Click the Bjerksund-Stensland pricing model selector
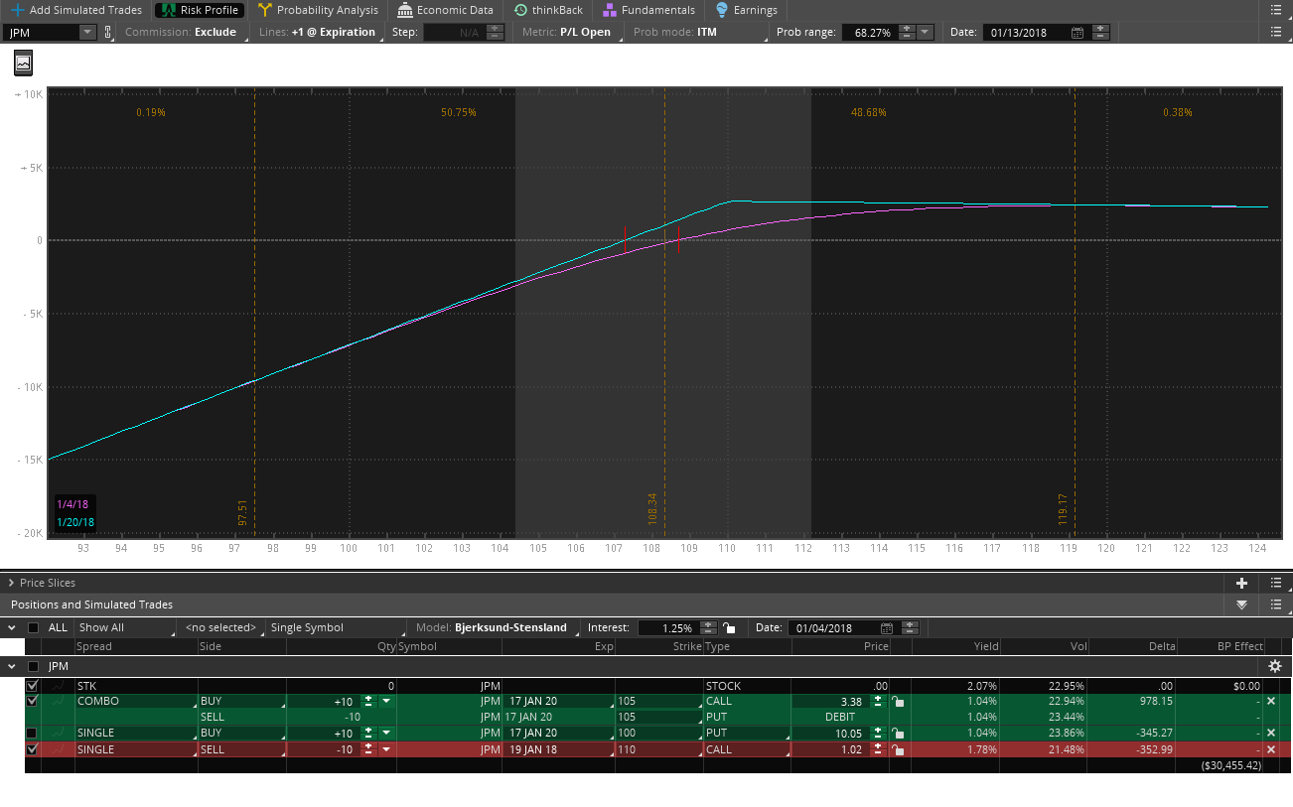The width and height of the screenshot is (1293, 807). tap(510, 627)
